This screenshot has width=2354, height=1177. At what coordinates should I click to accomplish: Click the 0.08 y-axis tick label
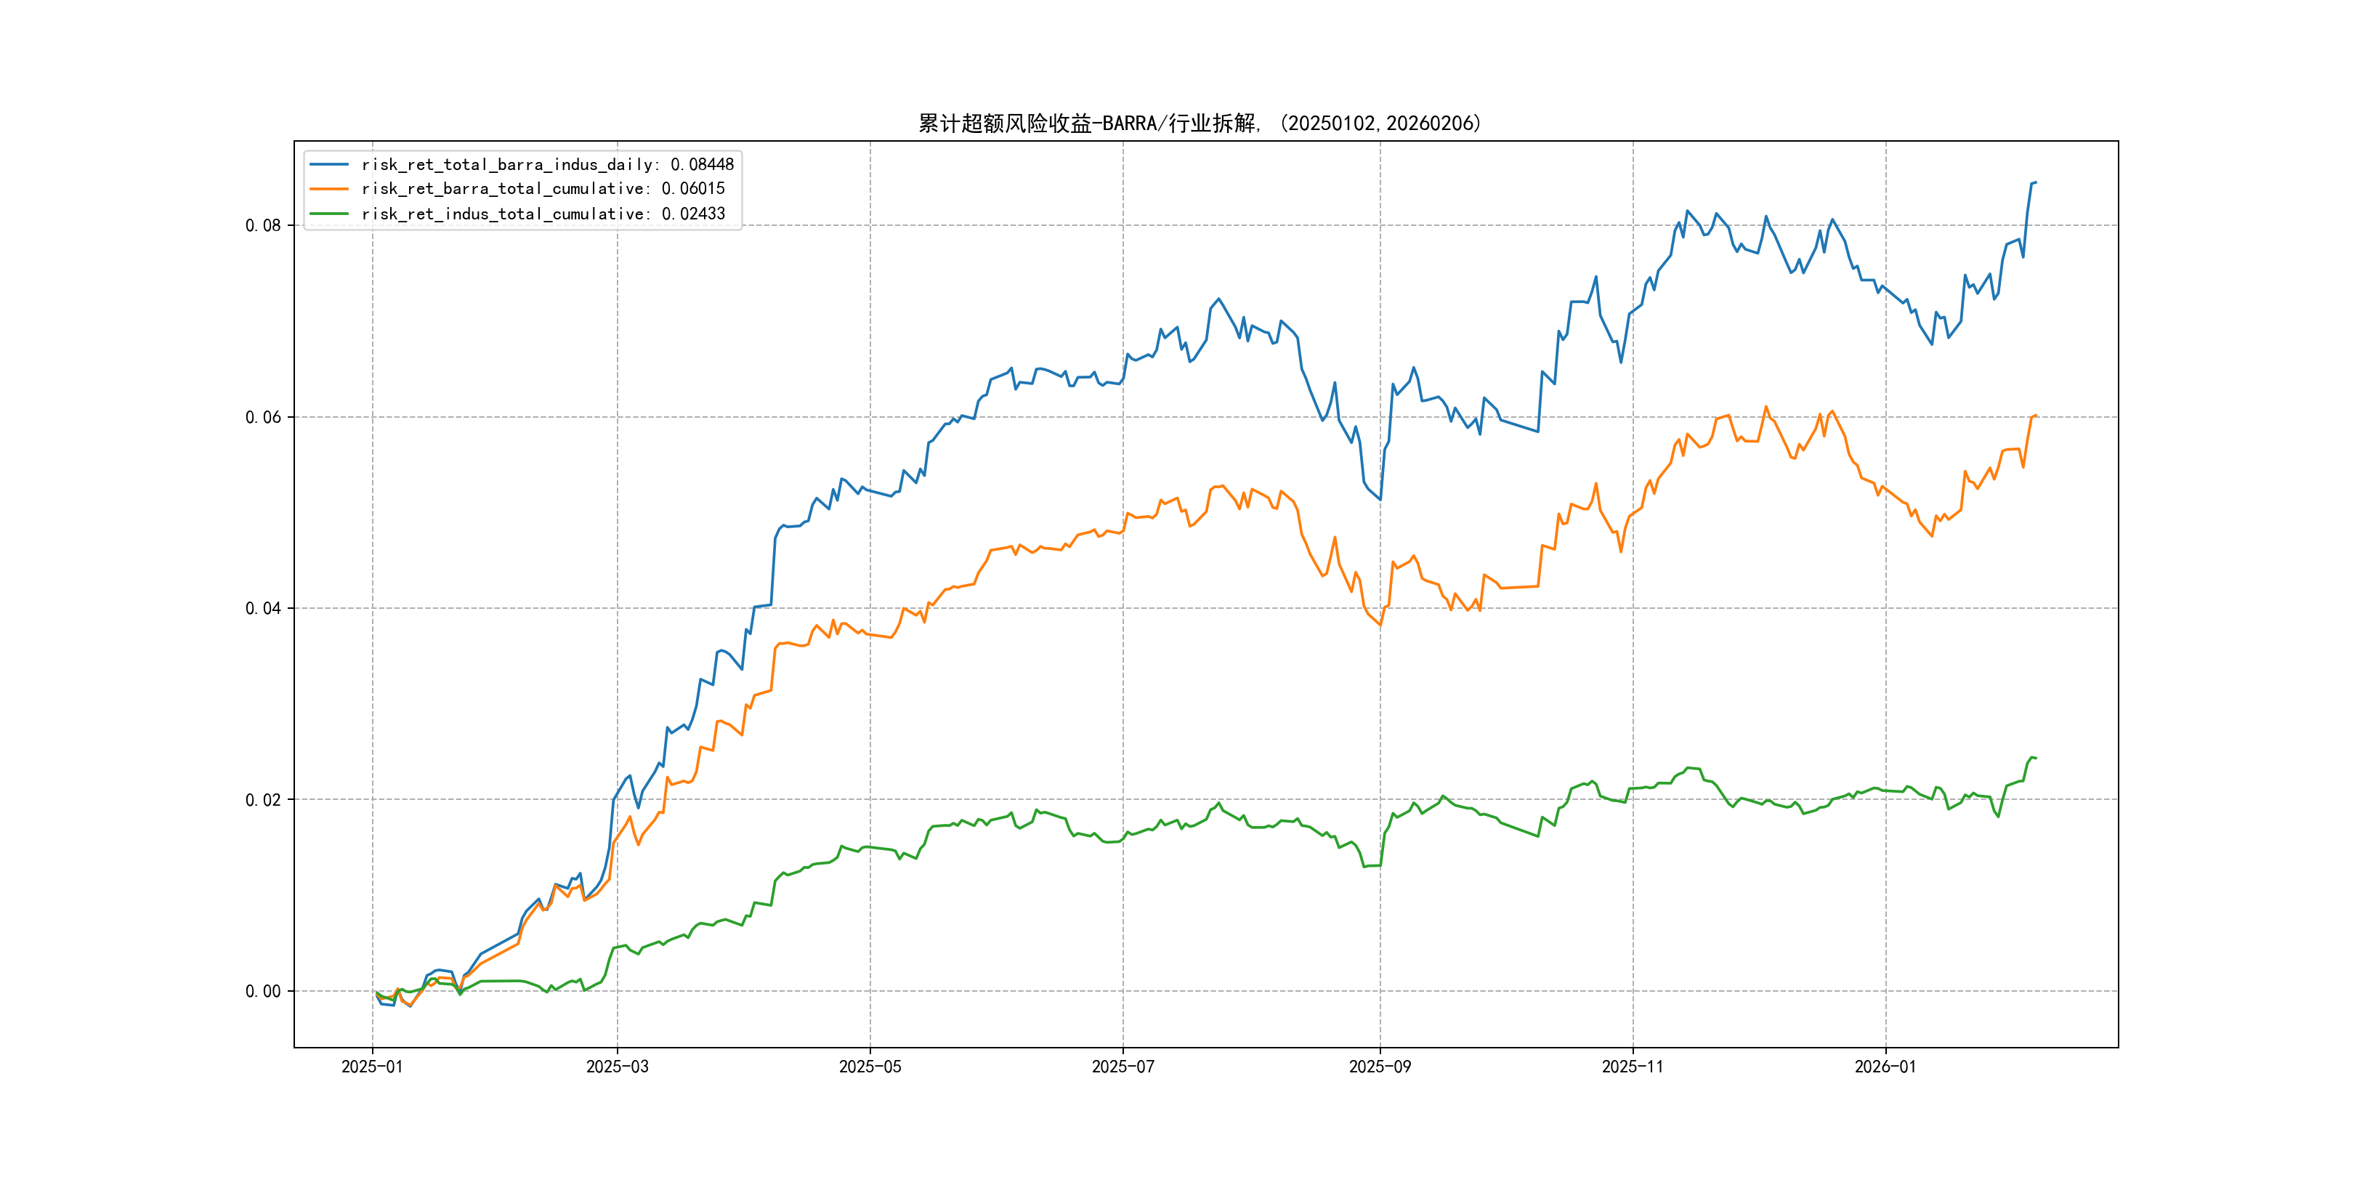coord(263,226)
